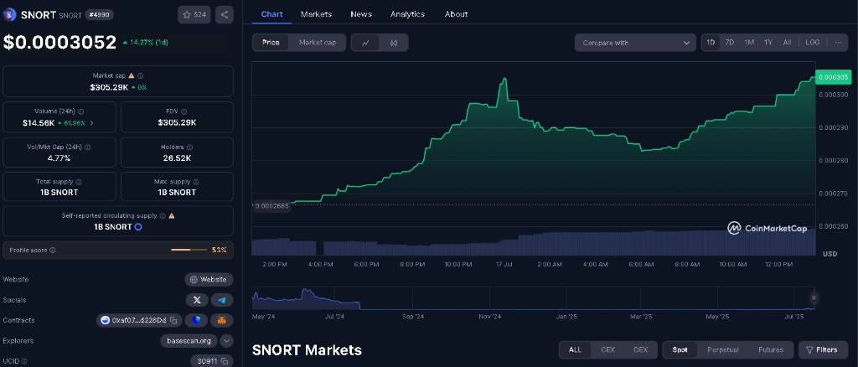Expand the Volume (24h) arrow
This screenshot has width=858, height=367.
click(x=91, y=123)
